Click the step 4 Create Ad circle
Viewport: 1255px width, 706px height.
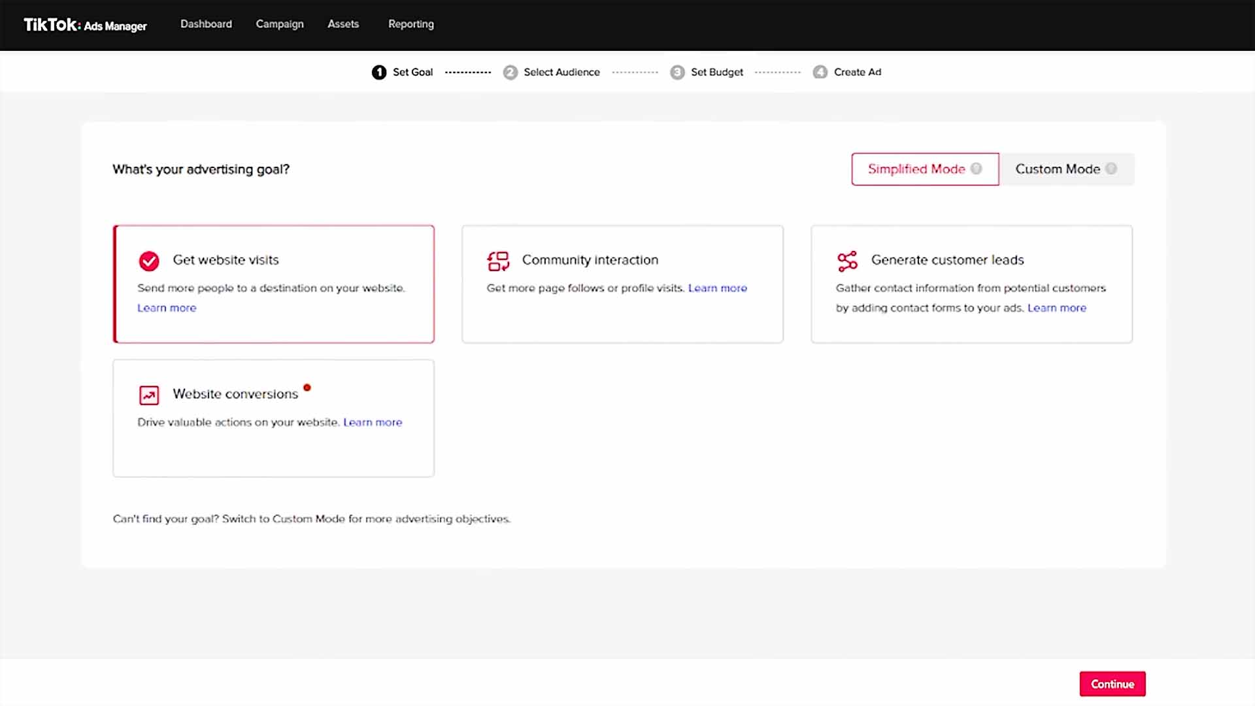tap(820, 72)
